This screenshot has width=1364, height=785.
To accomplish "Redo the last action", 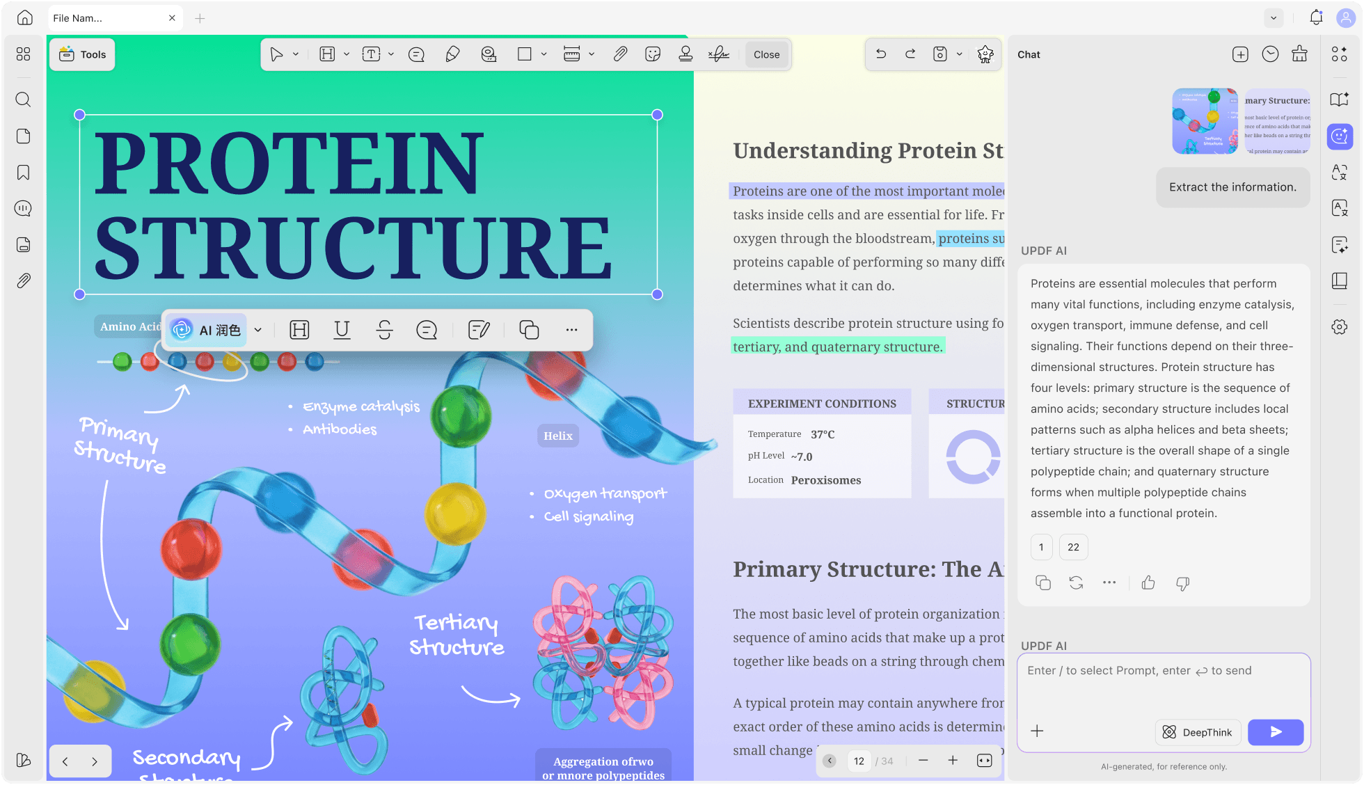I will click(910, 54).
